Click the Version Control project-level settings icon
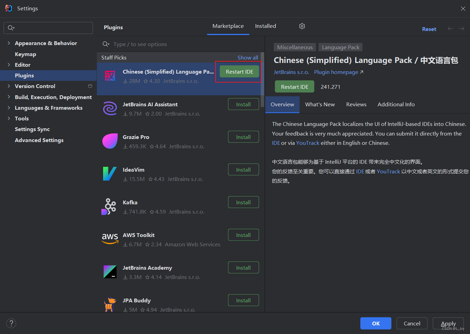The width and height of the screenshot is (470, 334). [90, 86]
